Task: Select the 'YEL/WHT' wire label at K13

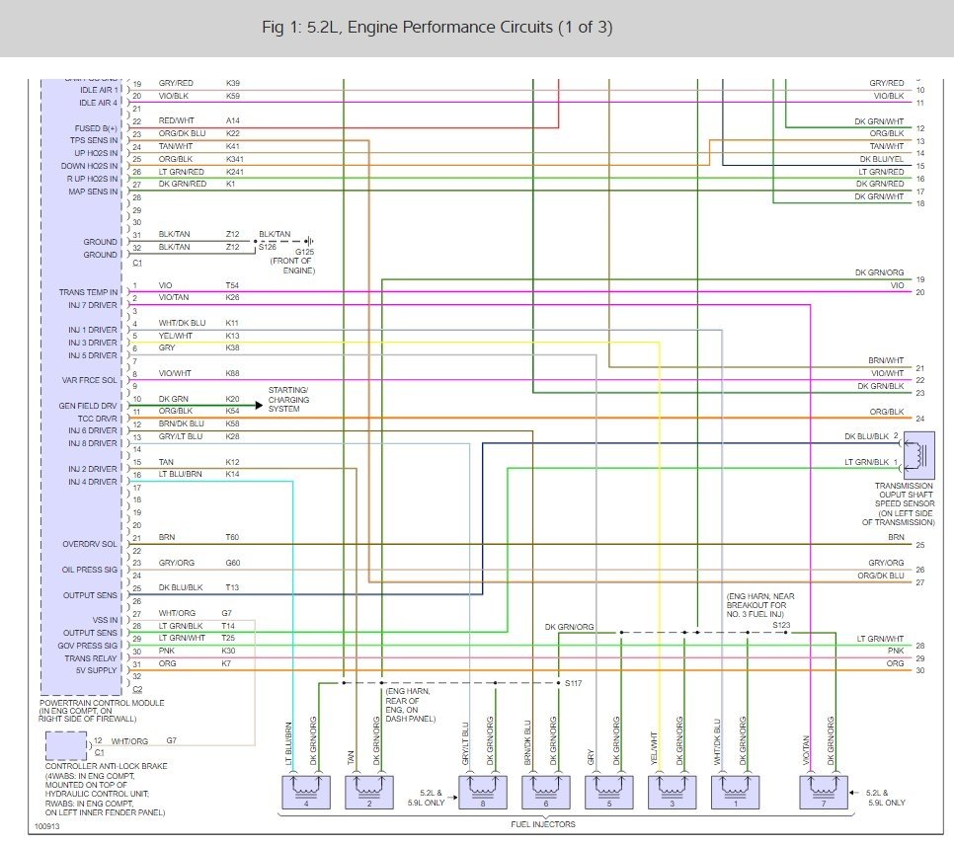Action: 175,336
